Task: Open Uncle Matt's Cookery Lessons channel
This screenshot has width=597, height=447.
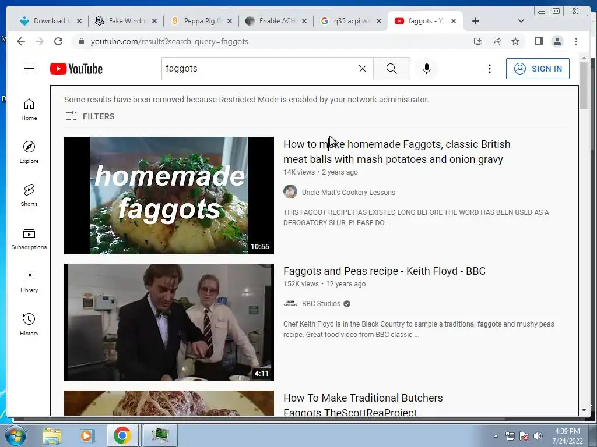Action: point(349,192)
